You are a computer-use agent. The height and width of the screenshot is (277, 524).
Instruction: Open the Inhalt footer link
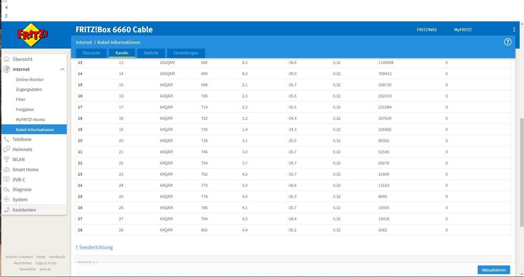tap(41, 257)
